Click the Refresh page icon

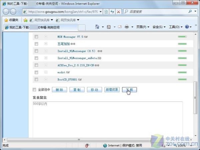(112, 12)
